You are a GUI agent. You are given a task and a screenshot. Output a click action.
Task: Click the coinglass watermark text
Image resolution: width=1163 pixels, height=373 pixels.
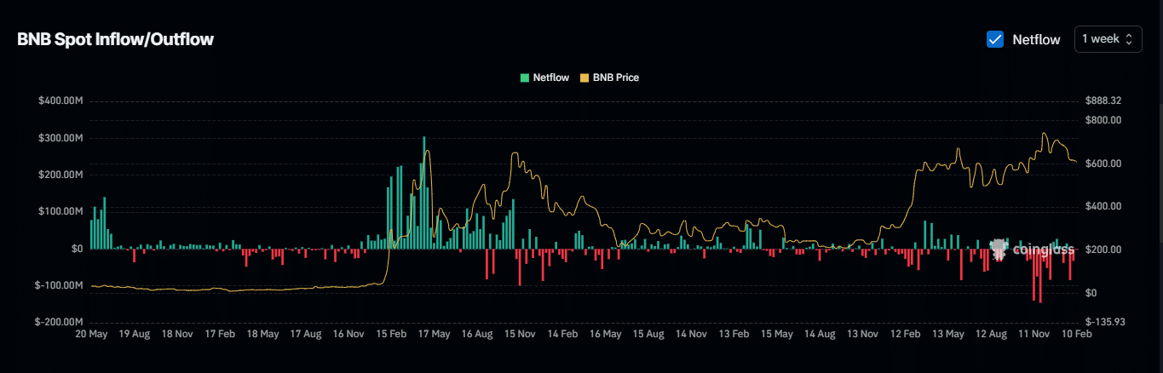coord(1044,250)
